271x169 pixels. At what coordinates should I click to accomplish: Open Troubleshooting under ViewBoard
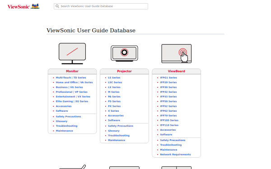click(171, 145)
